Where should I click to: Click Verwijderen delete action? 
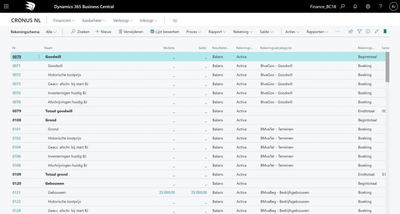point(131,32)
